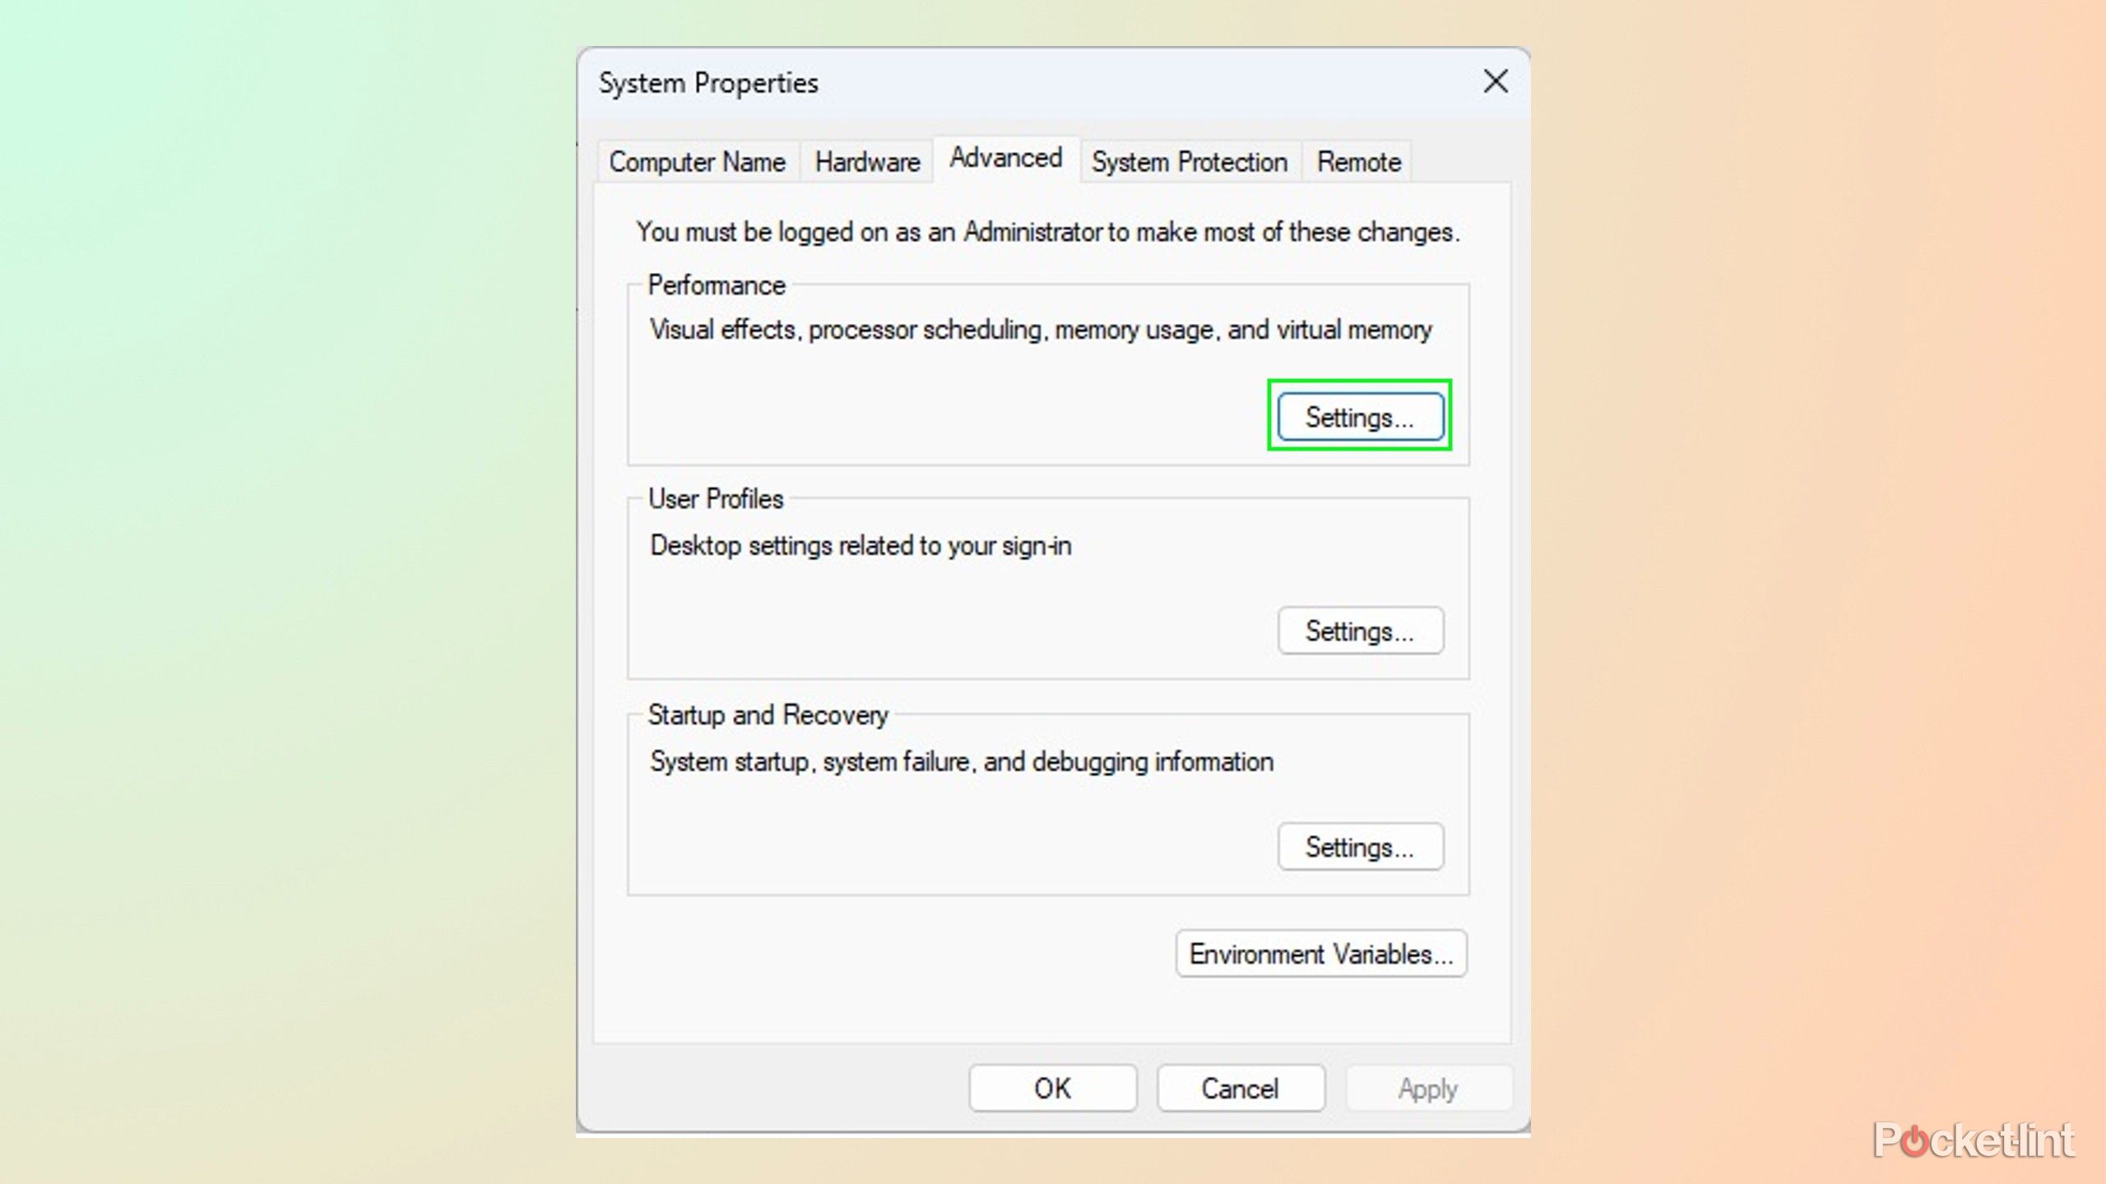Image resolution: width=2106 pixels, height=1184 pixels.
Task: Click the System Properties title text
Action: [x=708, y=83]
